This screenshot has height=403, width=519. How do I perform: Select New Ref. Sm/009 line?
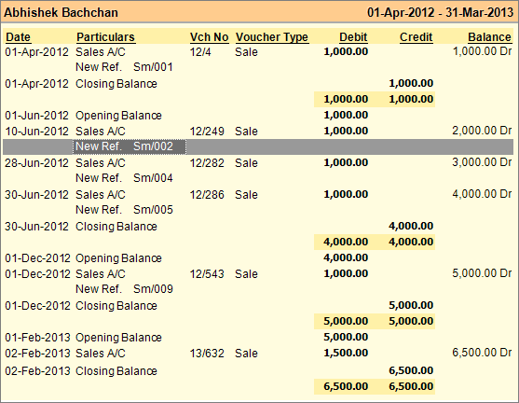tap(124, 289)
